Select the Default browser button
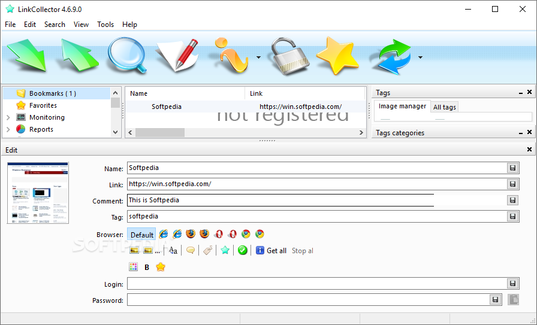The width and height of the screenshot is (537, 325). tap(141, 235)
